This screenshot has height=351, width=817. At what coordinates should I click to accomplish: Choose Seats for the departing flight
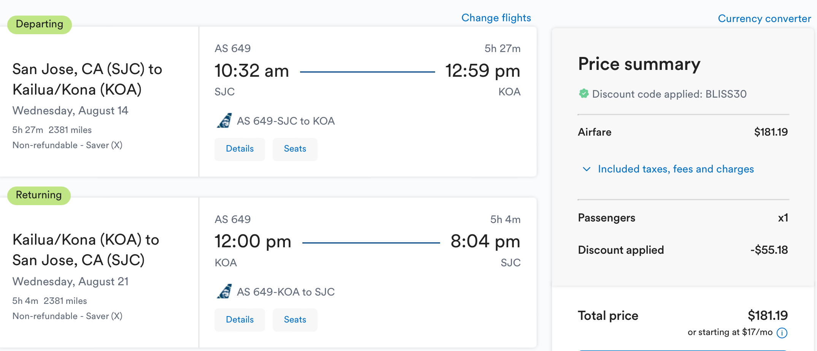point(295,149)
